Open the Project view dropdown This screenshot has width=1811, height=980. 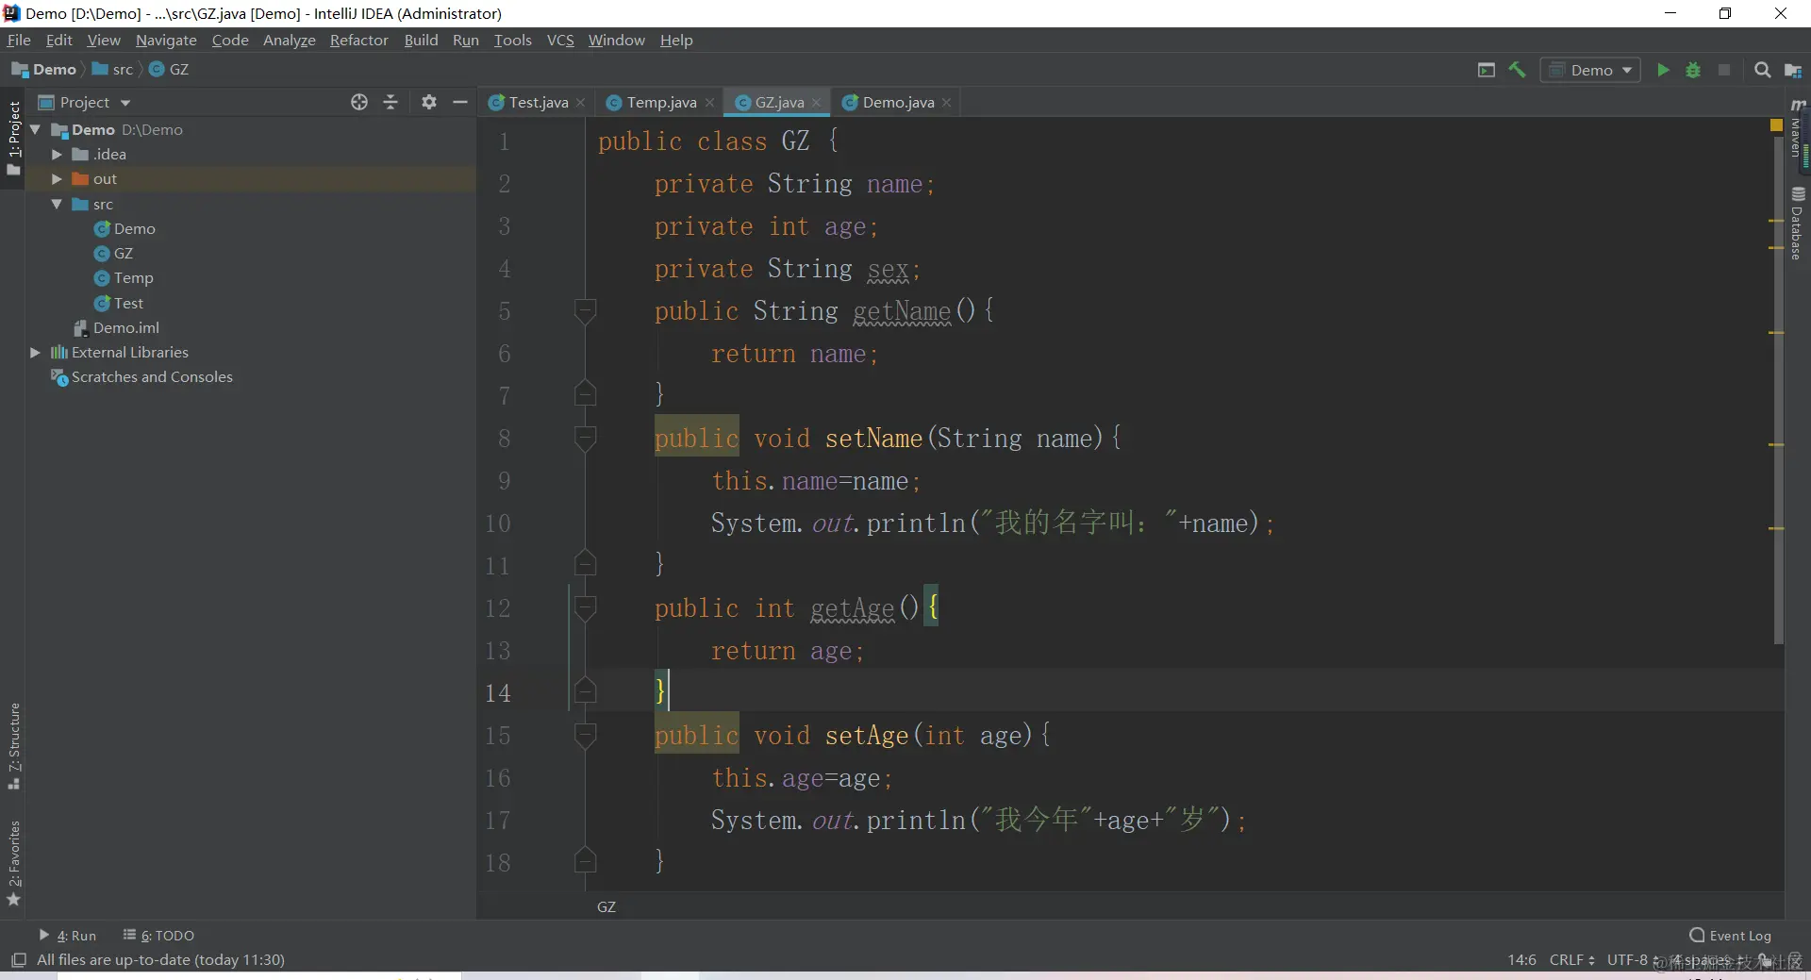pos(84,102)
